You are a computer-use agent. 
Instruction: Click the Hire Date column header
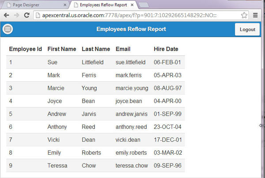point(166,49)
